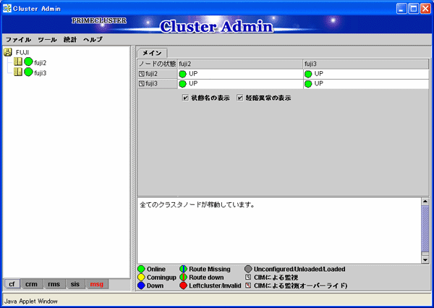This screenshot has width=434, height=308.
Task: Click the fuji2 column header
Action: tap(240, 64)
